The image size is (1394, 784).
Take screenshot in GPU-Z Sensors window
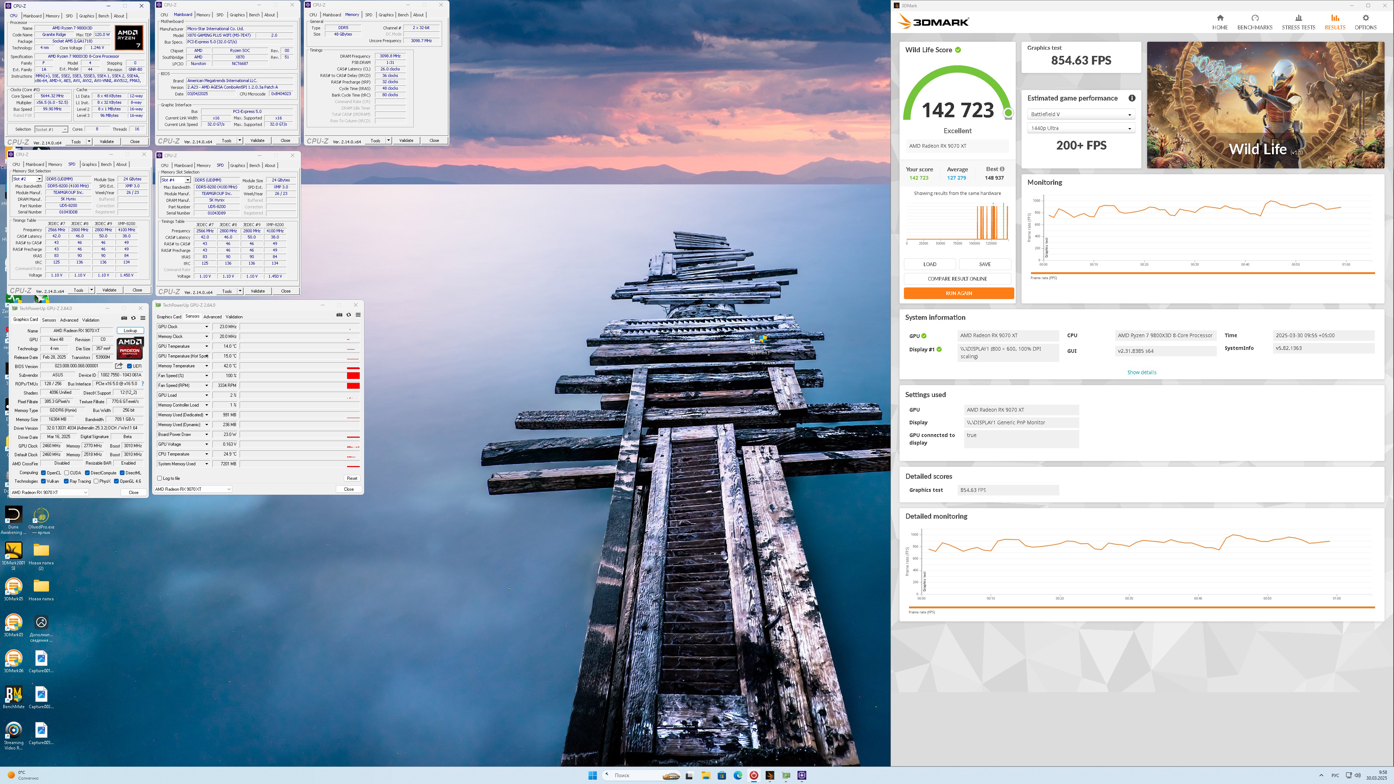tap(339, 315)
